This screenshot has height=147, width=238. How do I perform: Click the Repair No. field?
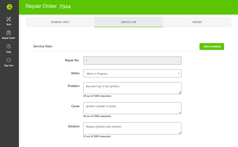coord(132,61)
